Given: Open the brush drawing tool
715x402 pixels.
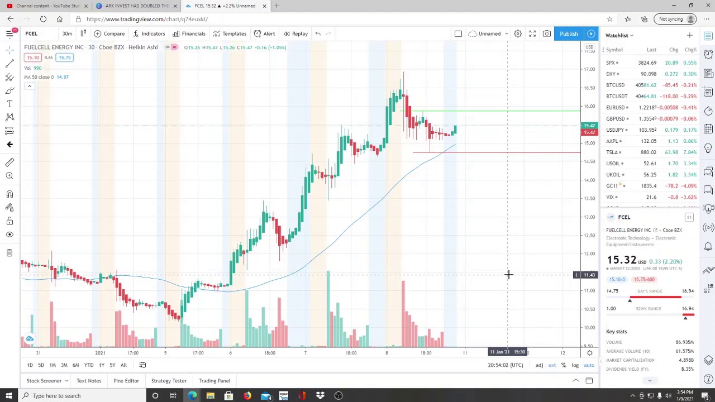Looking at the screenshot, I should point(9,90).
